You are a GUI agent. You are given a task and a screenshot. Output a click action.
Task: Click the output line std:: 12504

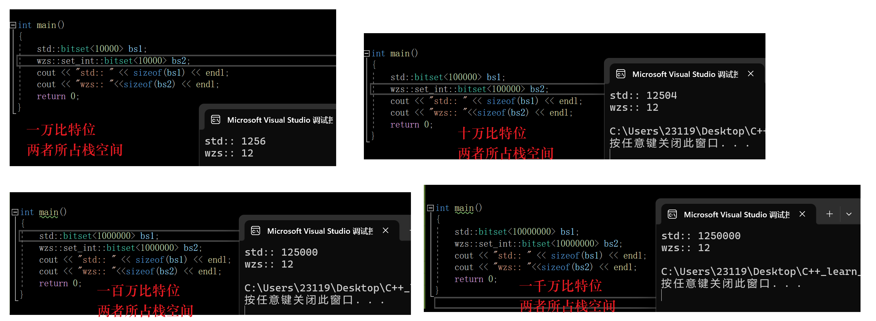pos(643,95)
